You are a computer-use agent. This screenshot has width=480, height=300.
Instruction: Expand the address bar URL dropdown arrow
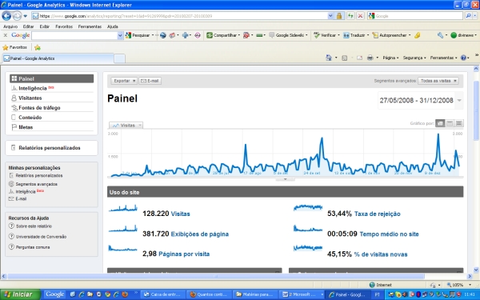coord(330,16)
